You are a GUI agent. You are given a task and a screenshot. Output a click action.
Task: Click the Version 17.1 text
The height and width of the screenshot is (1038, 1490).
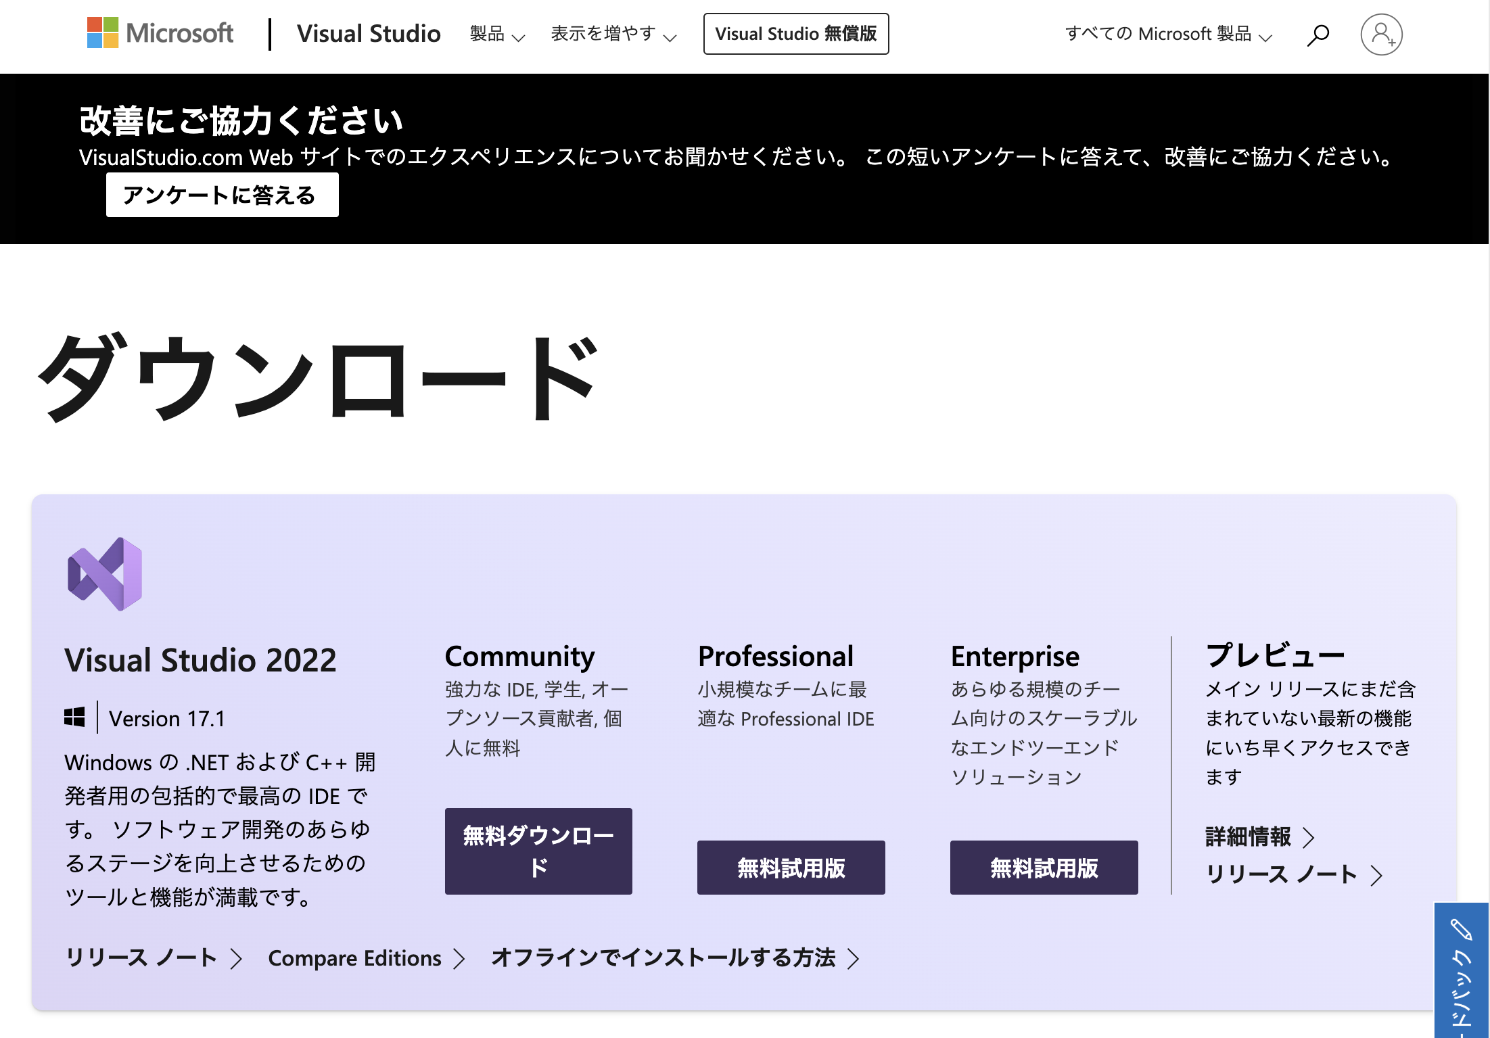coord(167,718)
